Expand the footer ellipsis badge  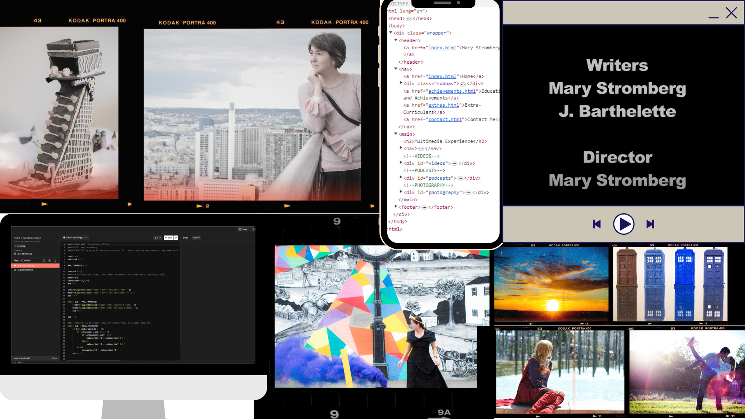click(424, 208)
